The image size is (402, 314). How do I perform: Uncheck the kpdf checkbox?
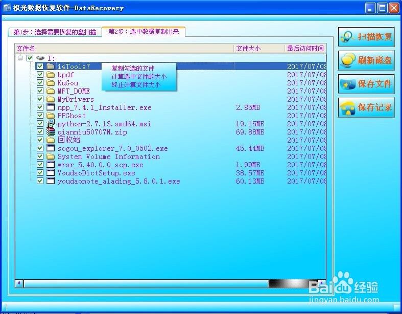coord(40,75)
